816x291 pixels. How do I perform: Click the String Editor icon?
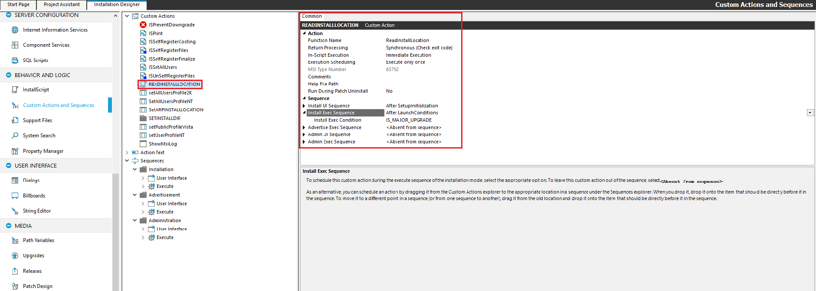(15, 211)
